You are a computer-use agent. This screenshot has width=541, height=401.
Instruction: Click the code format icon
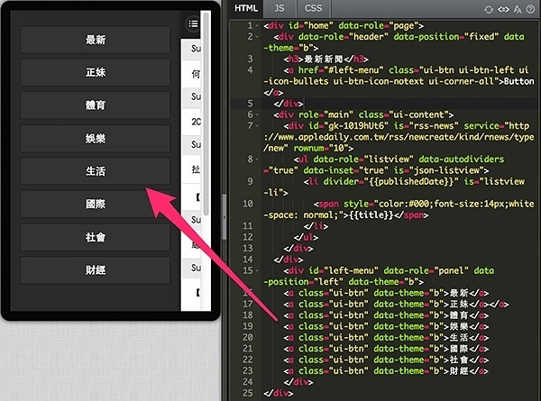(502, 8)
